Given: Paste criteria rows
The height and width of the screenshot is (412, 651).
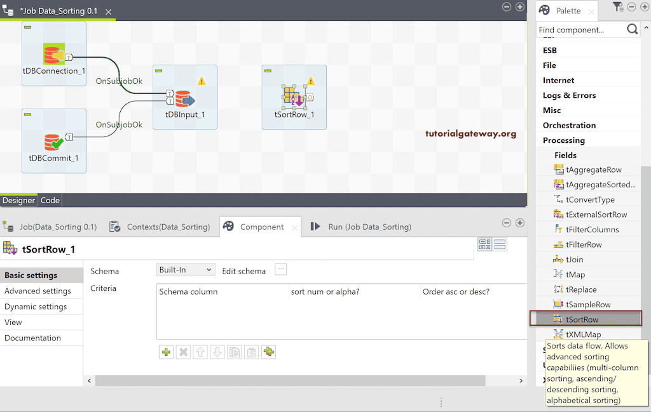Looking at the screenshot, I should pos(252,352).
